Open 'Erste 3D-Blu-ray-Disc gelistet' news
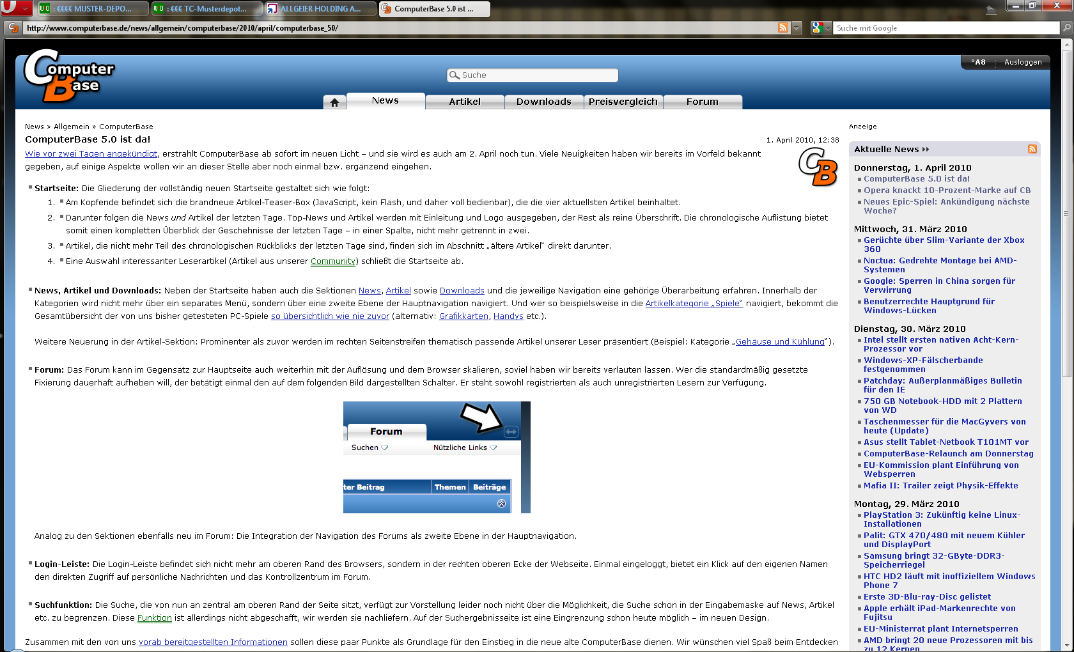 tap(928, 597)
